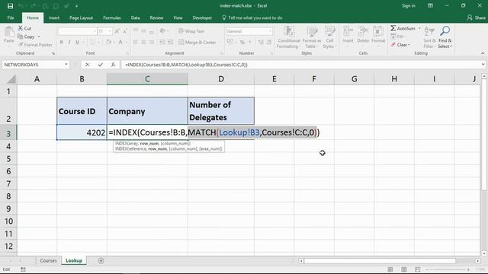The height and width of the screenshot is (274, 488).
Task: Open the Data tab
Action: tap(135, 18)
